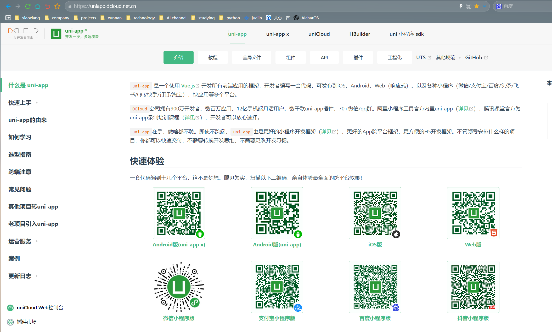This screenshot has height=332, width=552.
Task: Select the 插件 navigation tab
Action: (x=358, y=57)
